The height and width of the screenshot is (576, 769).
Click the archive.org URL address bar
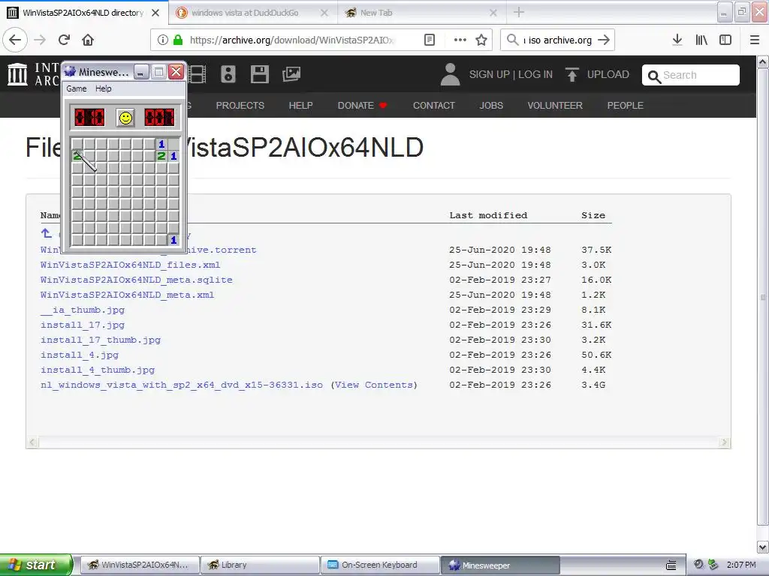coord(292,40)
